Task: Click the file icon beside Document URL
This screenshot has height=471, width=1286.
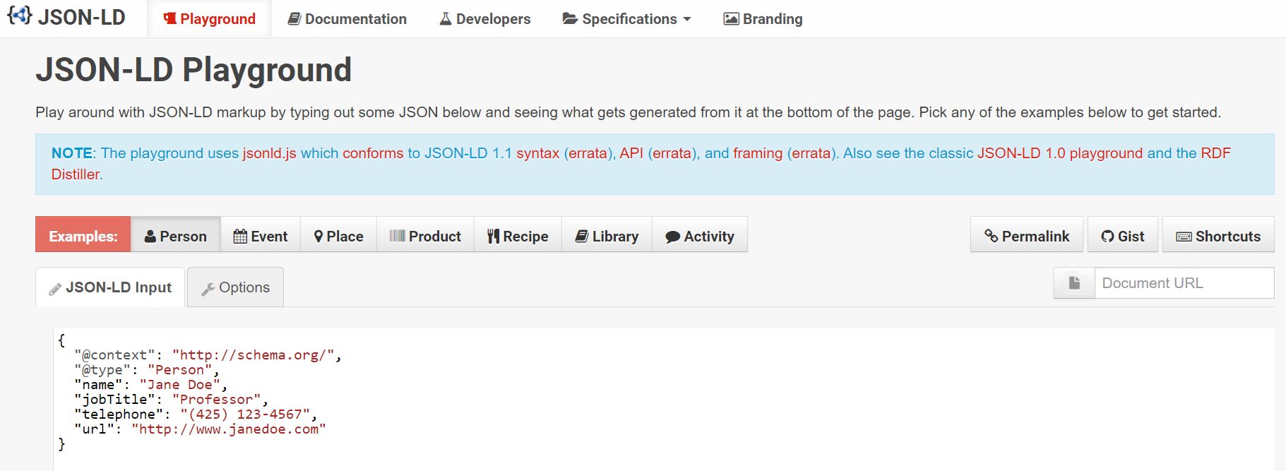Action: (1074, 283)
